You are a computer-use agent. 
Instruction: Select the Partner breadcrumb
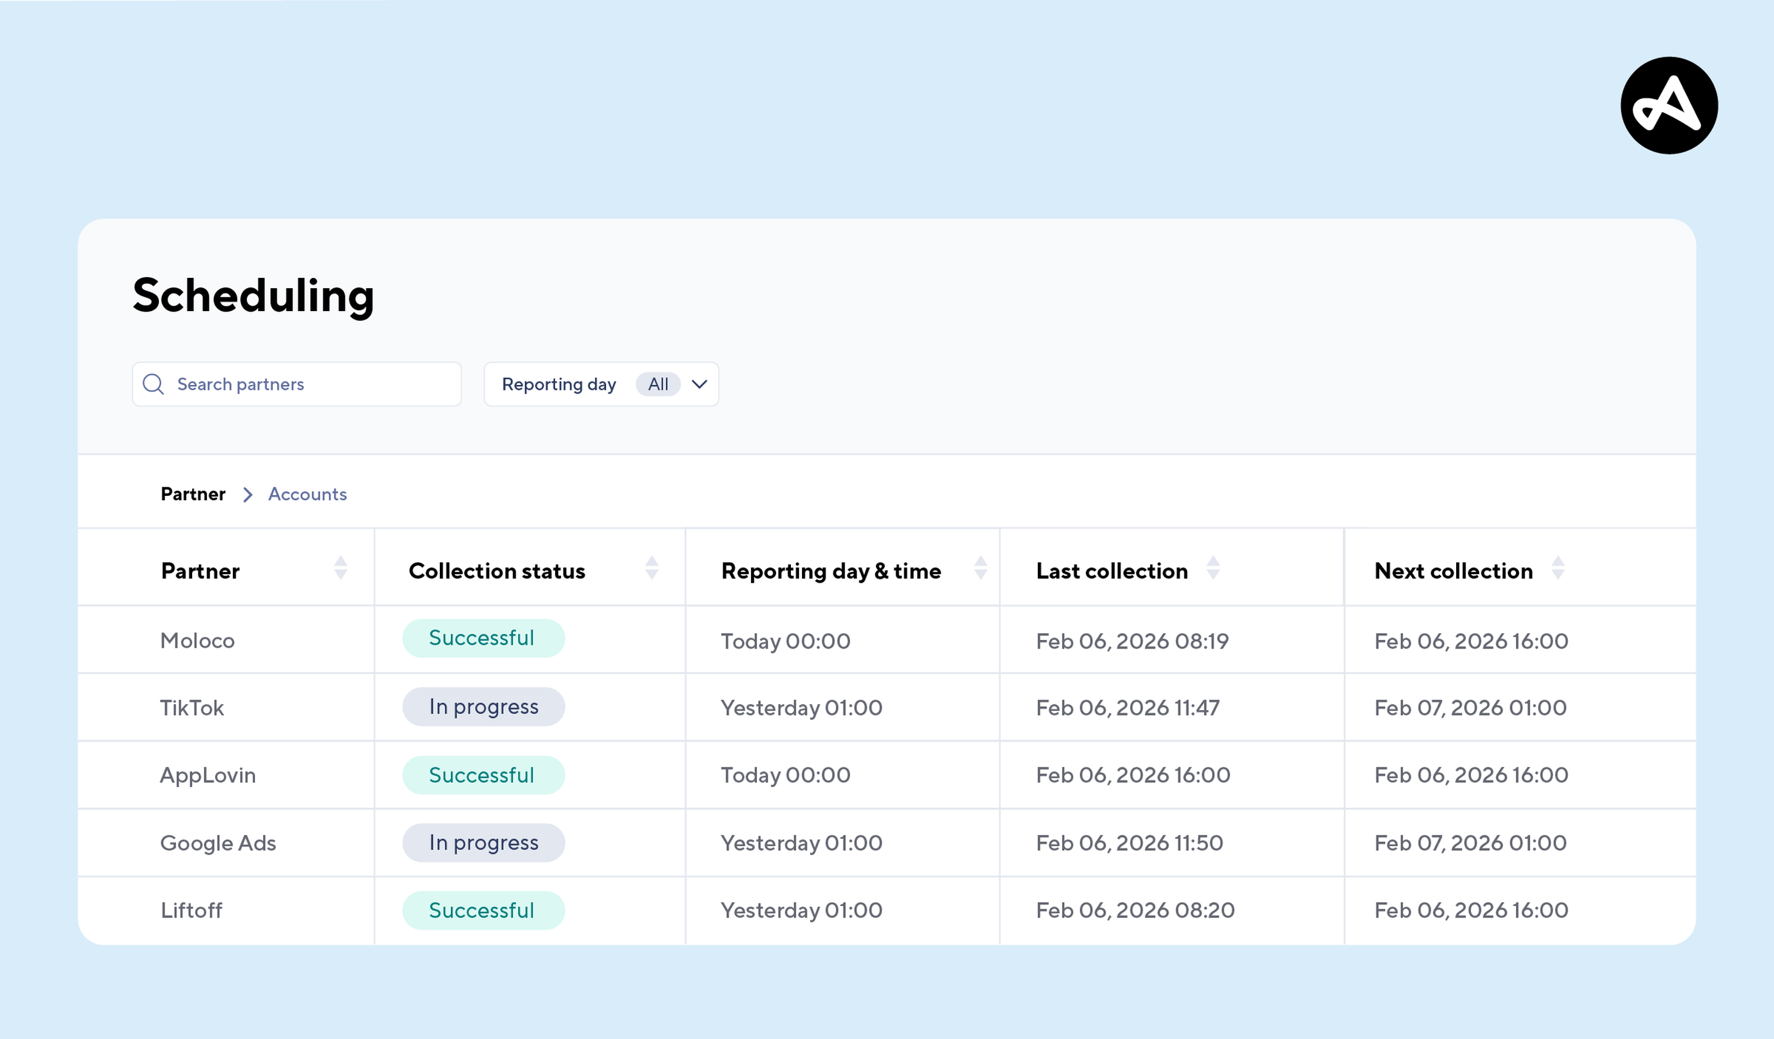tap(192, 494)
